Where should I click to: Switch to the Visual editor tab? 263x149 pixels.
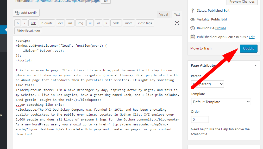coord(164,15)
